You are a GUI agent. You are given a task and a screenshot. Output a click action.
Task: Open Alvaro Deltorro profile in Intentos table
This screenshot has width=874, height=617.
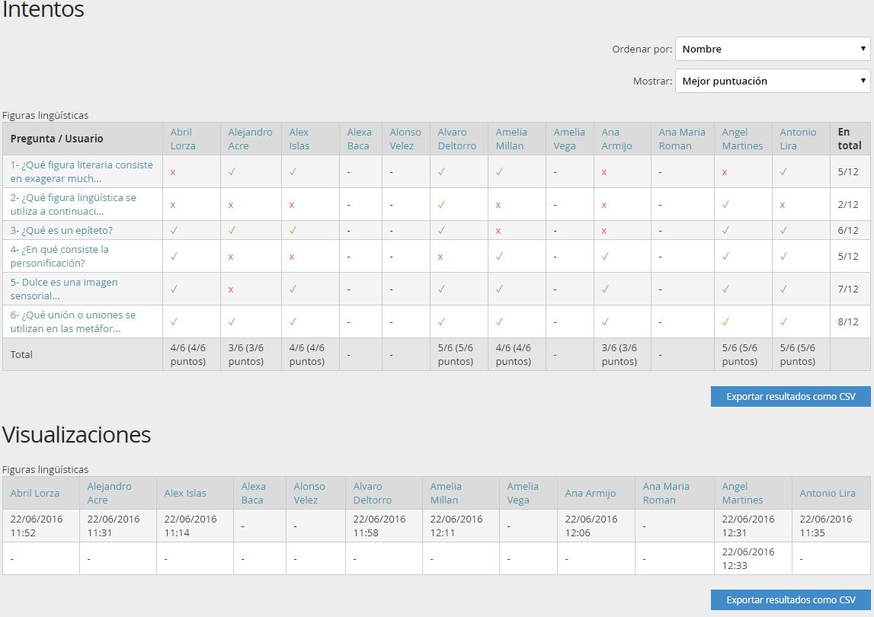click(x=456, y=139)
